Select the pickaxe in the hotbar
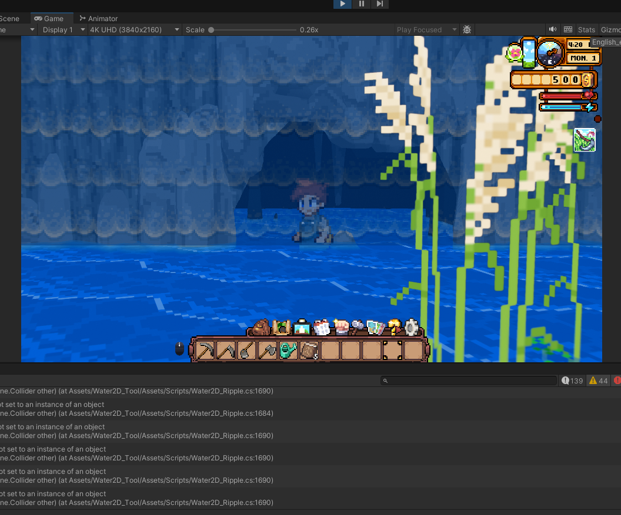 point(205,351)
